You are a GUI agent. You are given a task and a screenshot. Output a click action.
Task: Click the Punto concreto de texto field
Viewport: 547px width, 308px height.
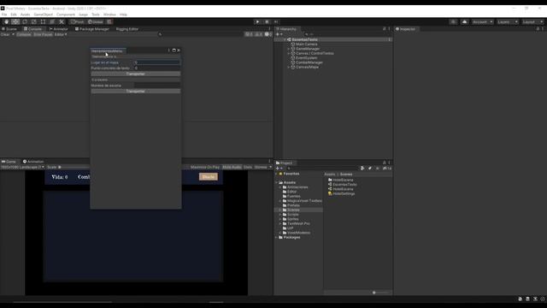click(x=157, y=68)
